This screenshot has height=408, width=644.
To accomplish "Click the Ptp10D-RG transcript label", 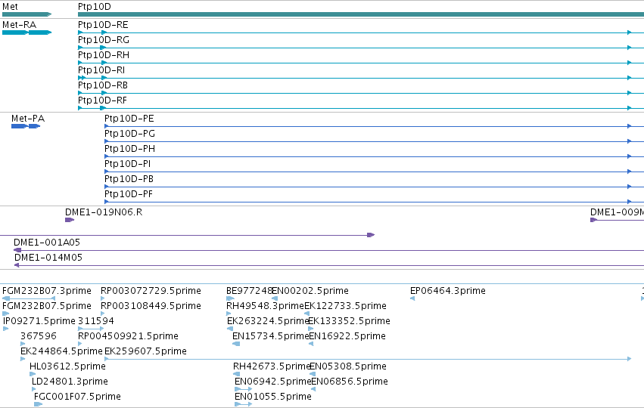I will point(104,40).
